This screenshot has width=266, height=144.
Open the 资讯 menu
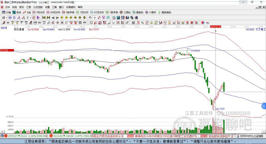21,7
